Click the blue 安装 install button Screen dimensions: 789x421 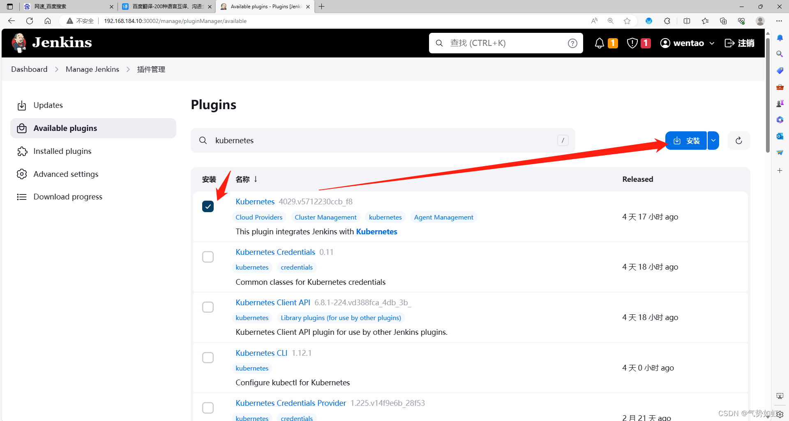pos(686,141)
